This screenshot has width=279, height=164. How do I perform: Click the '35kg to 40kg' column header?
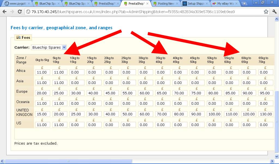[160, 60]
